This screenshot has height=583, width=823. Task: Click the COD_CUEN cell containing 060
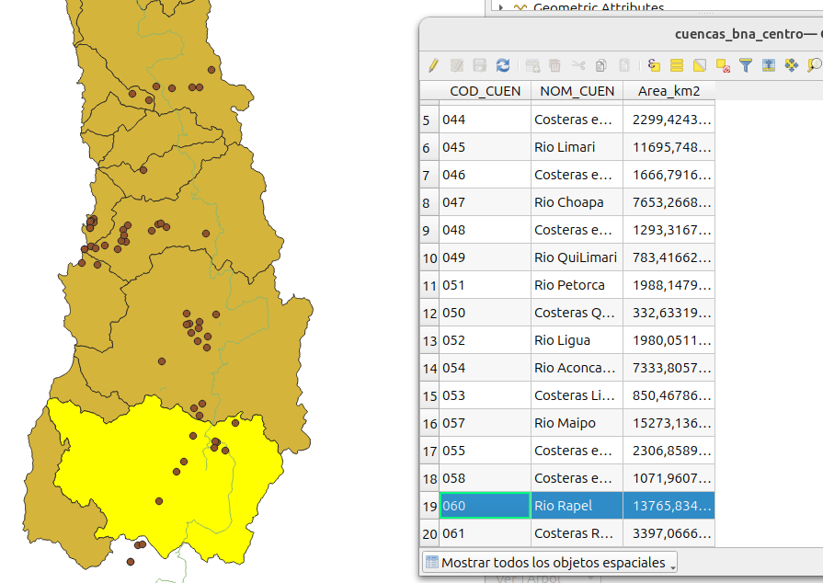pos(485,506)
